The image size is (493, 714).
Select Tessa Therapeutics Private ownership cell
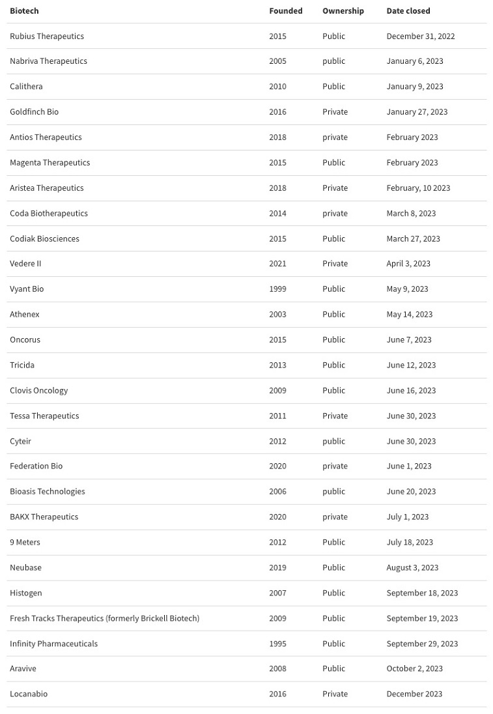coord(335,416)
